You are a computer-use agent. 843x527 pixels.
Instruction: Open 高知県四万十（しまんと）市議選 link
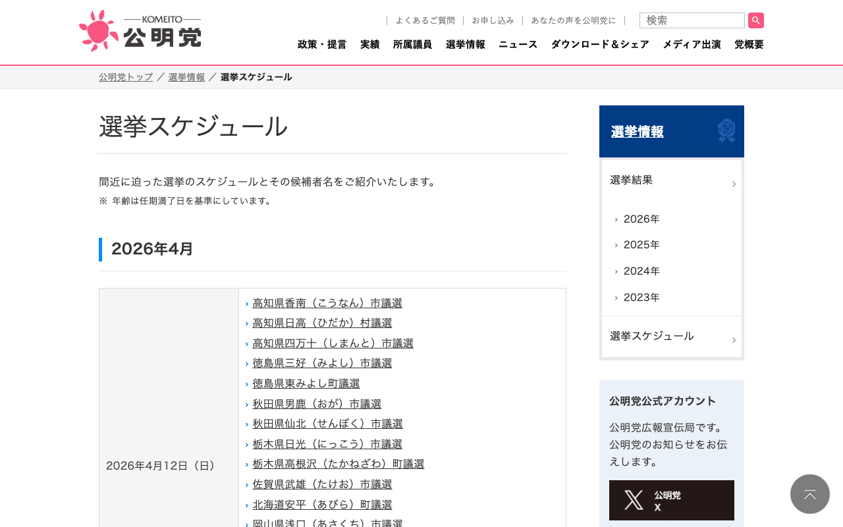[333, 343]
